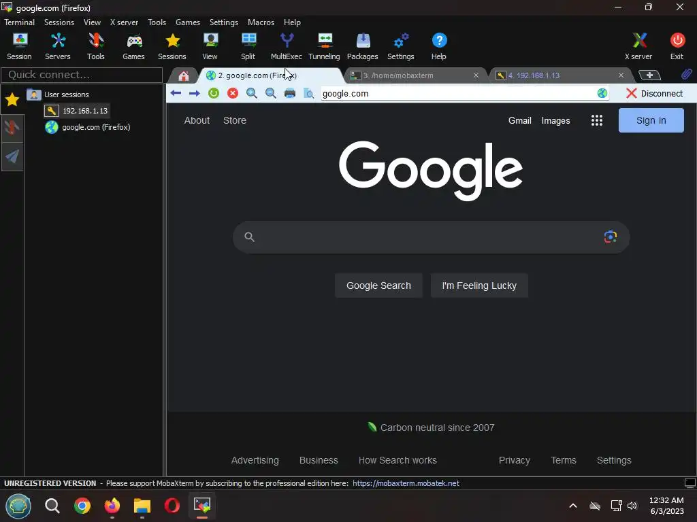697x522 pixels.
Task: Click the Disconnect button
Action: 654,93
